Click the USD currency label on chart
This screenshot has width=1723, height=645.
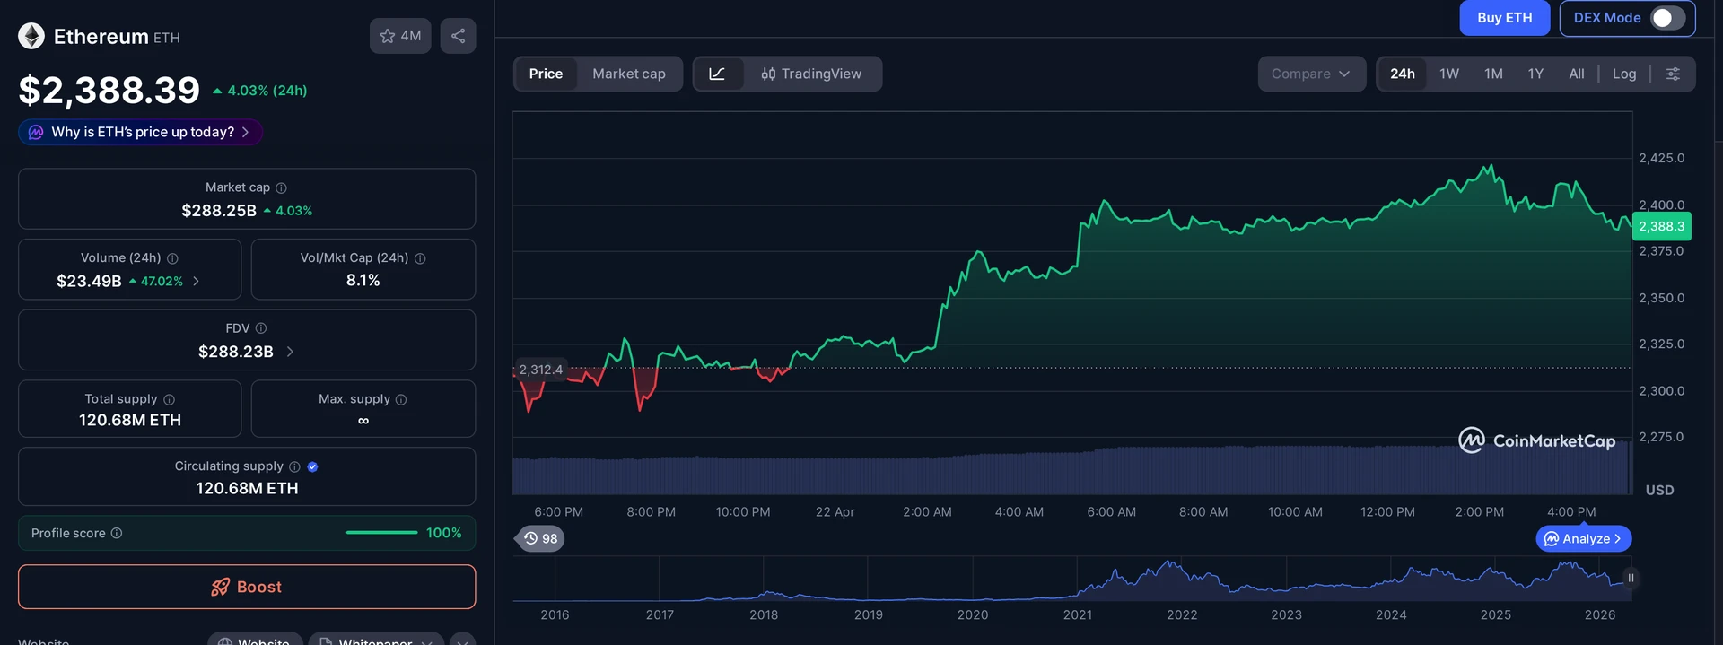tap(1659, 490)
